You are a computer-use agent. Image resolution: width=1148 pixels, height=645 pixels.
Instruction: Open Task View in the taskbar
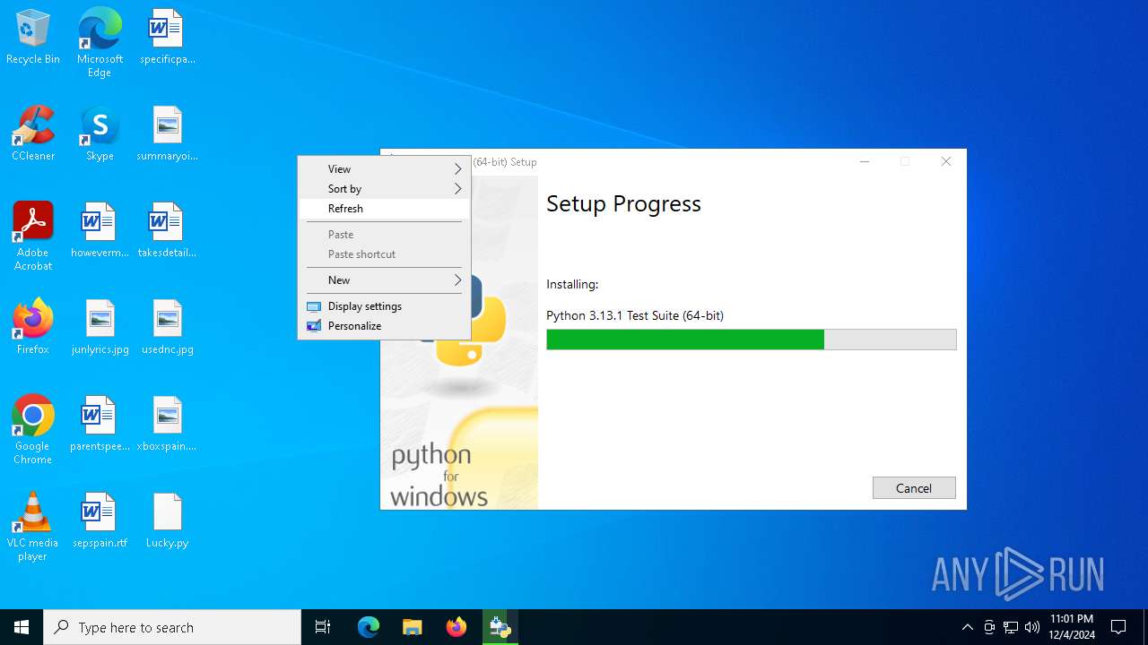coord(323,627)
